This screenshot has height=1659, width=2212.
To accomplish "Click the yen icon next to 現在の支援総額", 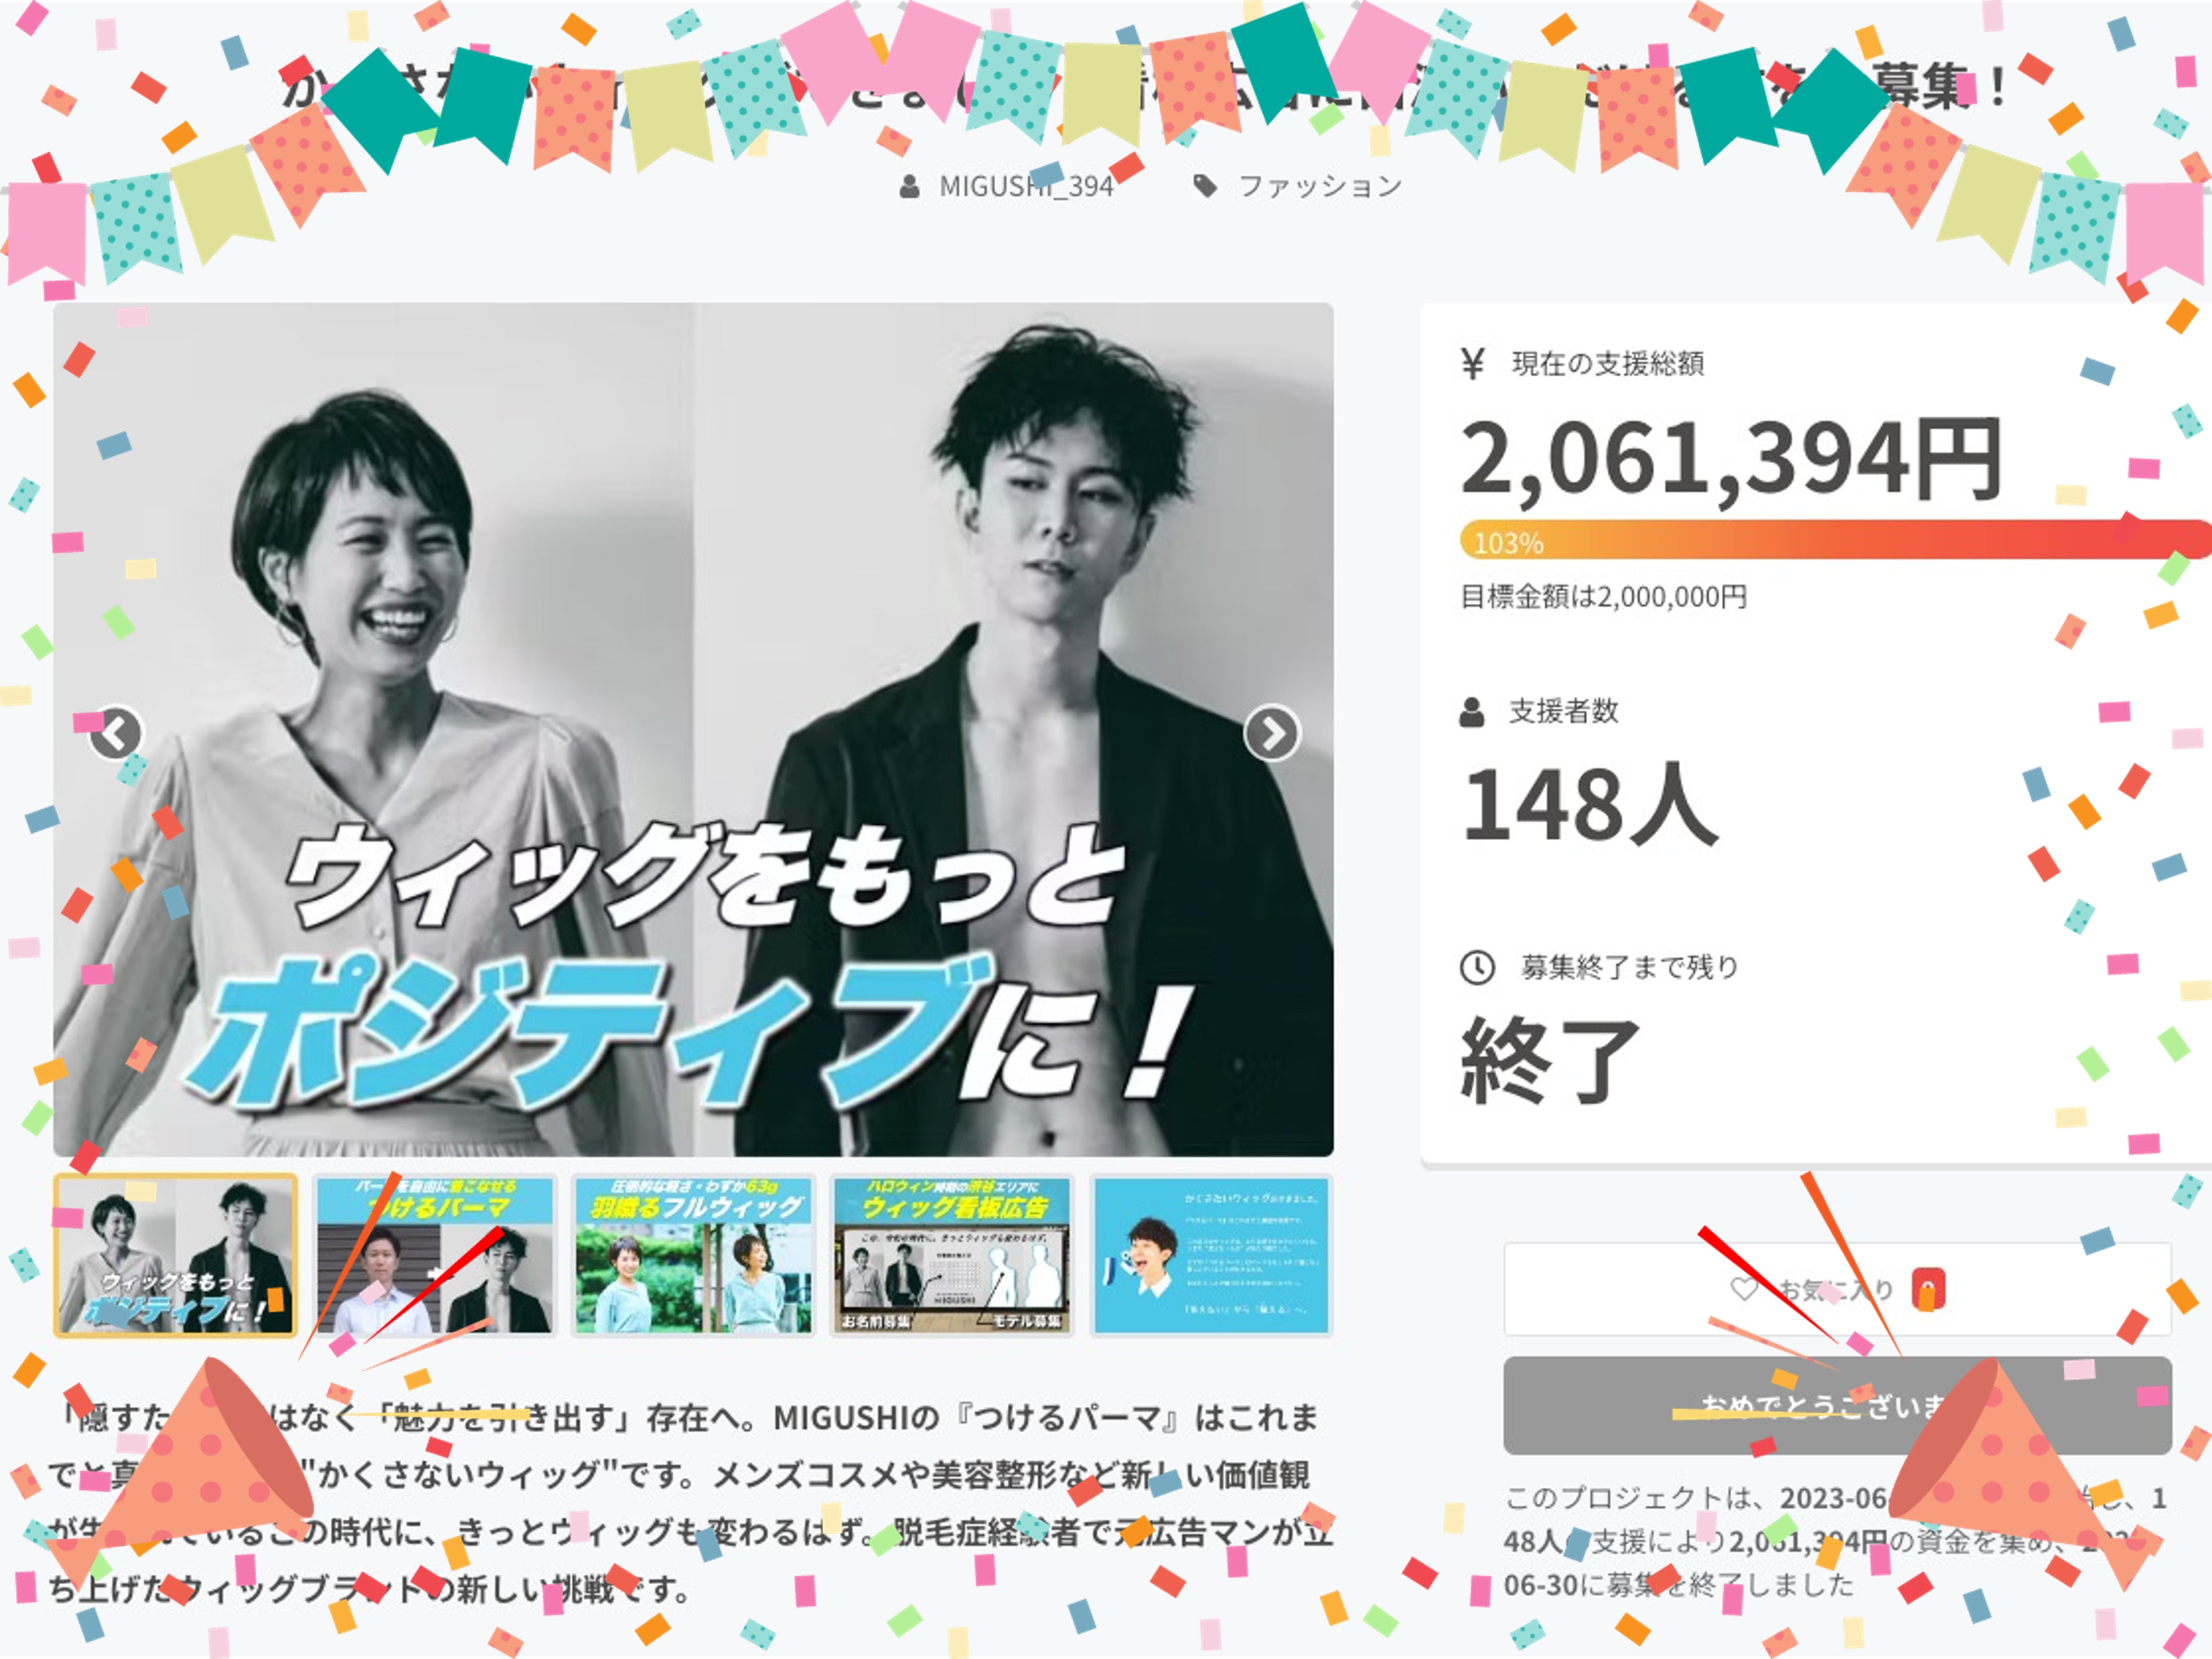I will coord(1472,363).
